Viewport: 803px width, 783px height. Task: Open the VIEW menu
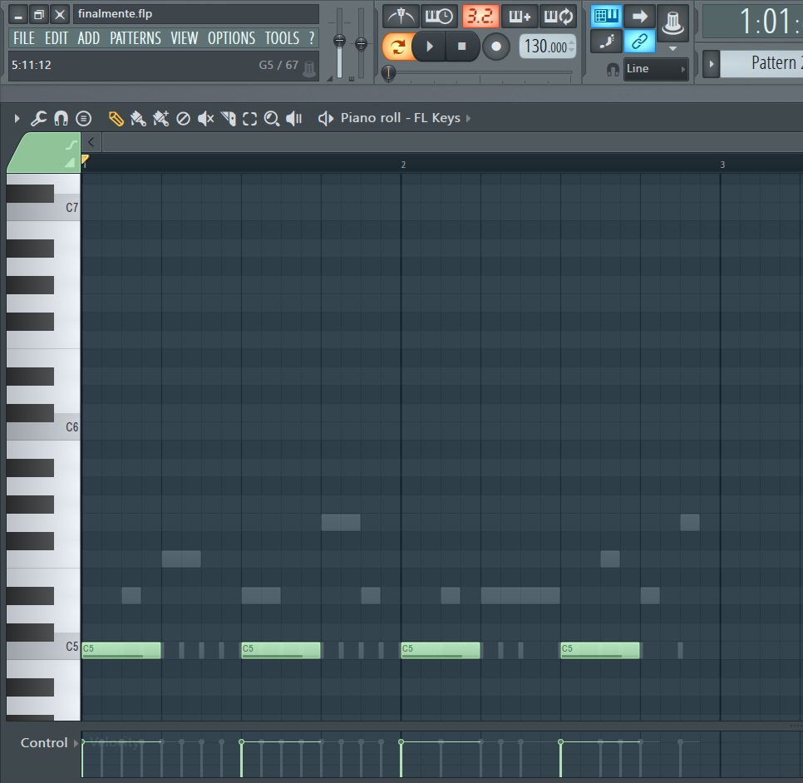(185, 38)
